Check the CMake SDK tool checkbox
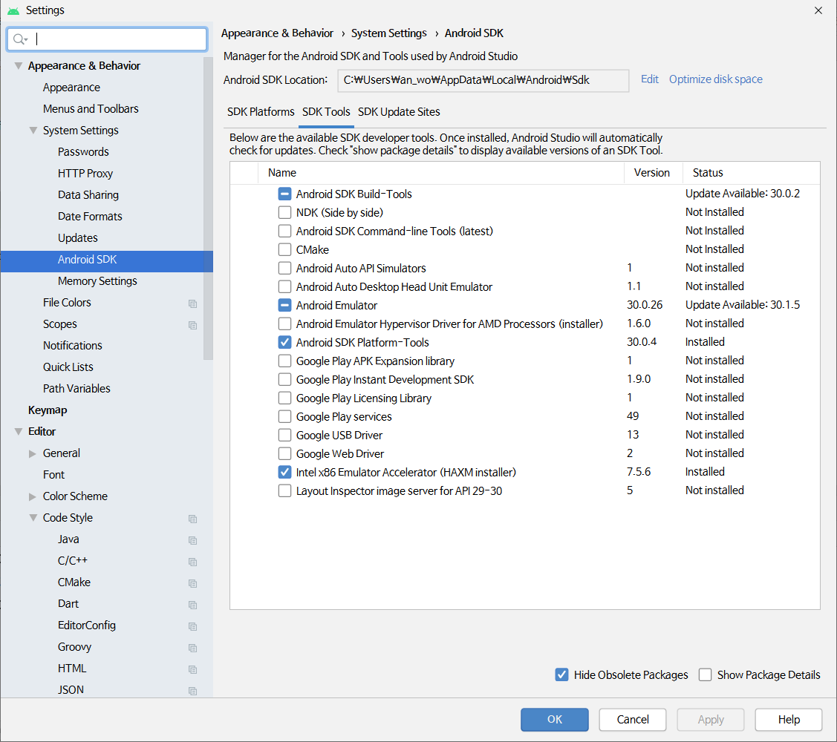 click(284, 249)
